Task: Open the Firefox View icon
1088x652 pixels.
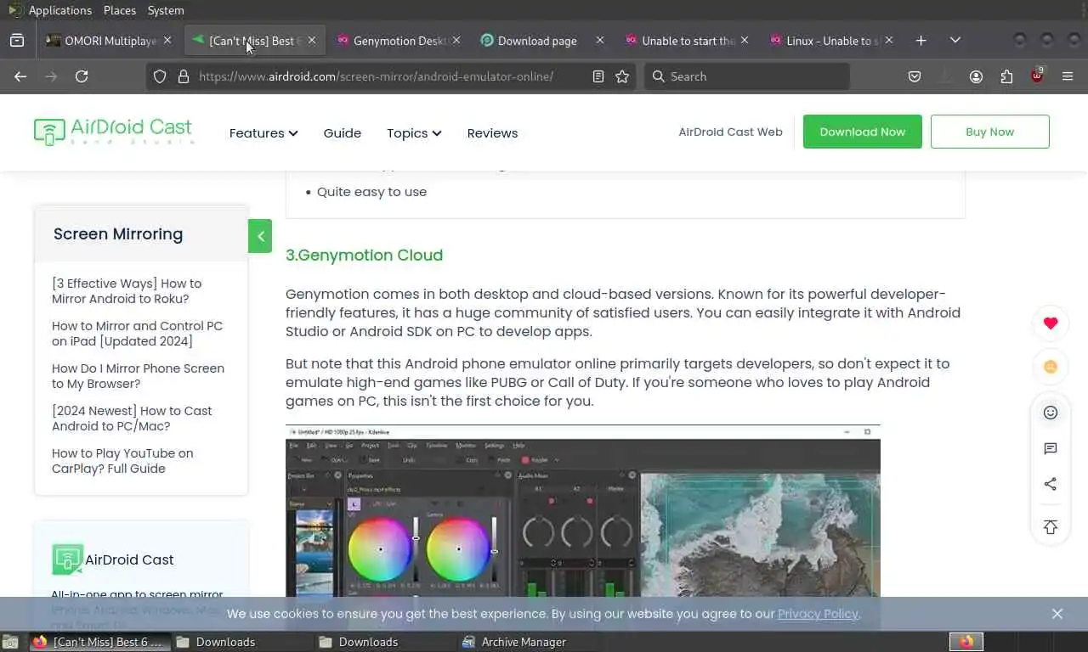Action: click(17, 41)
